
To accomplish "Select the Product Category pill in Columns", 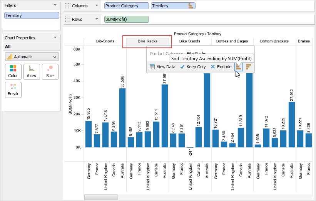I will [127, 6].
